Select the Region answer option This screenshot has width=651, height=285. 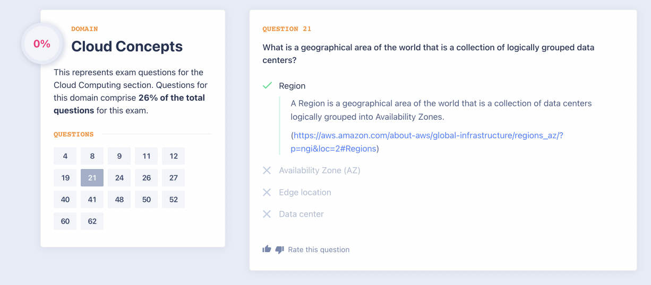[292, 86]
